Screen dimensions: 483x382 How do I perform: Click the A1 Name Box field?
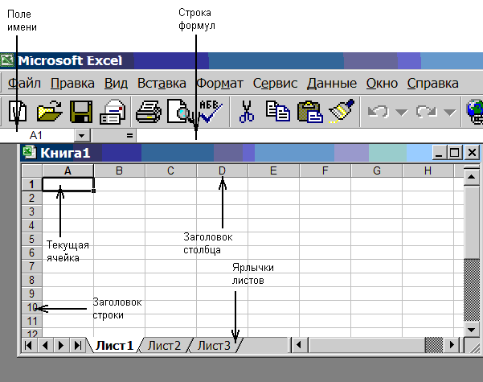pyautogui.click(x=37, y=136)
